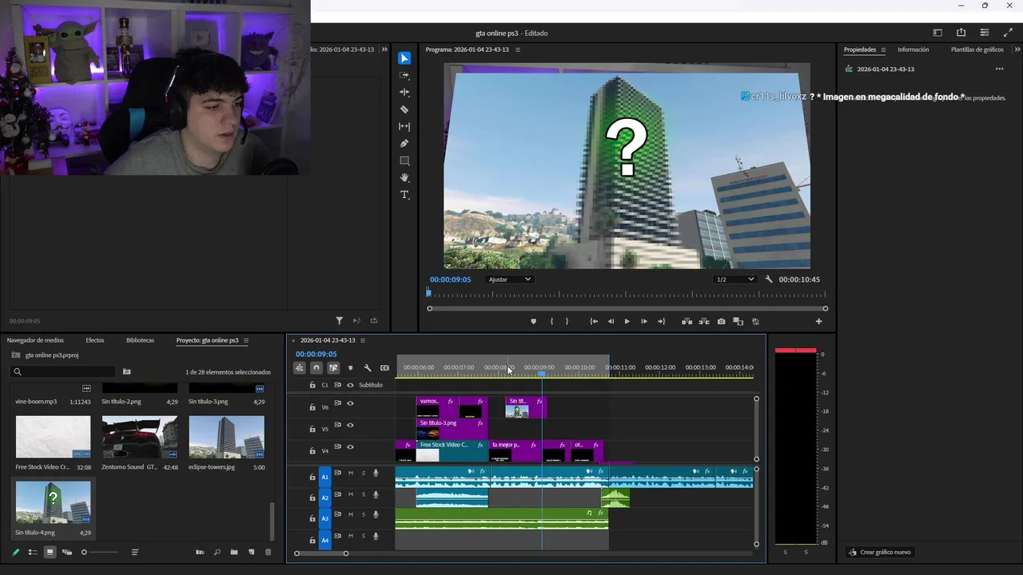Select the Ripple Edit tool
The height and width of the screenshot is (575, 1023).
coord(404,93)
